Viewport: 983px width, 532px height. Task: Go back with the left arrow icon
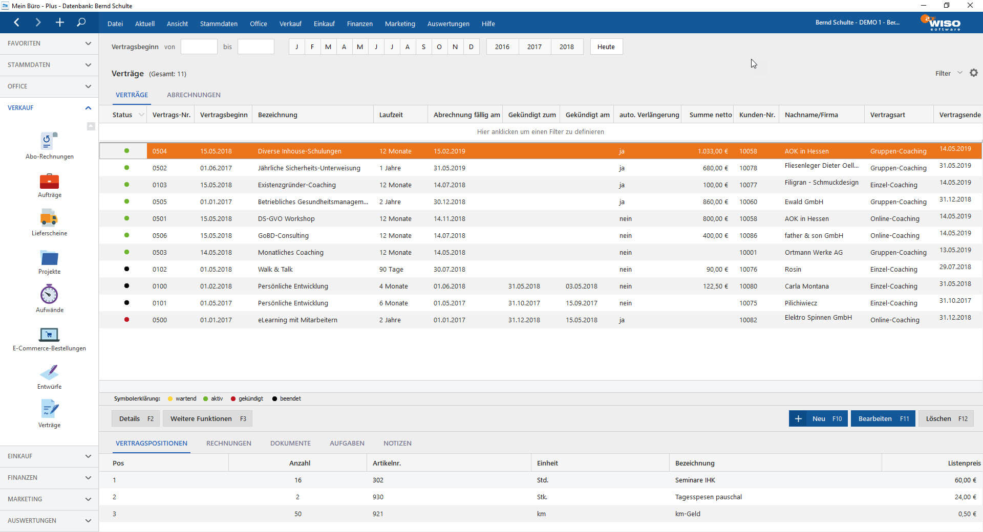(x=17, y=23)
